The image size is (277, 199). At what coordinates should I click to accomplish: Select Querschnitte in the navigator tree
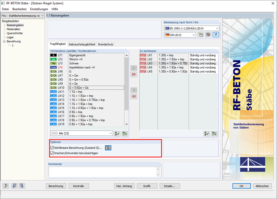[x=15, y=33]
